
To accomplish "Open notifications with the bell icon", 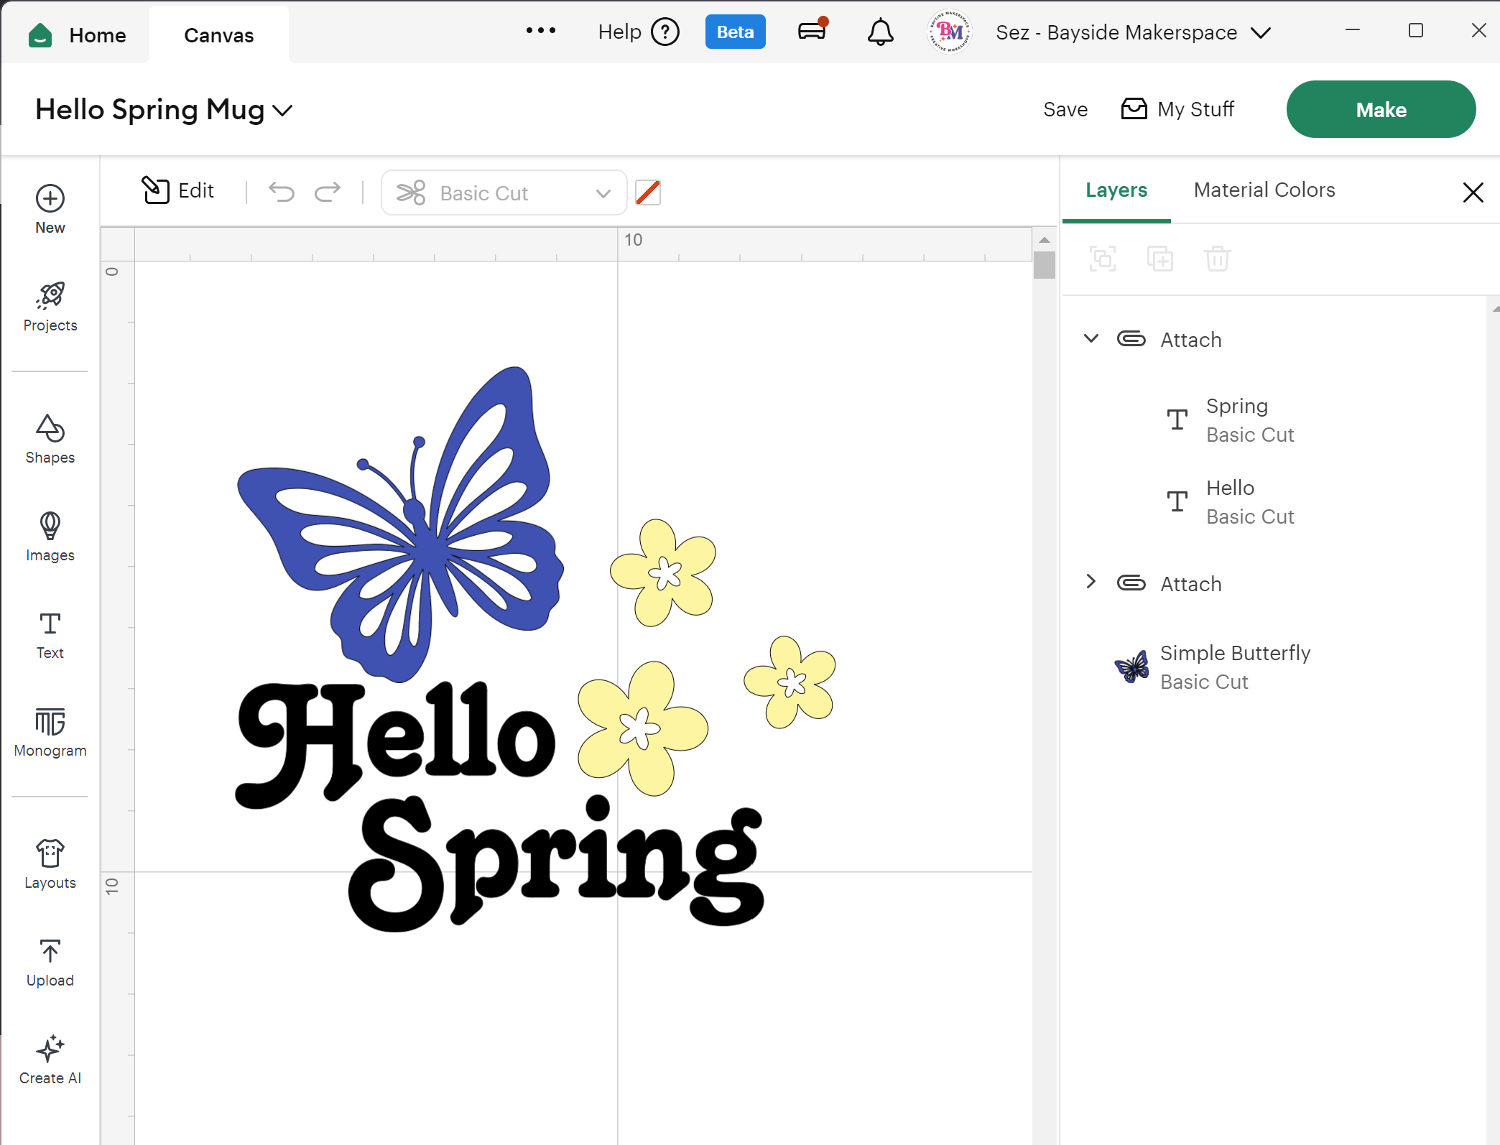I will pos(879,32).
